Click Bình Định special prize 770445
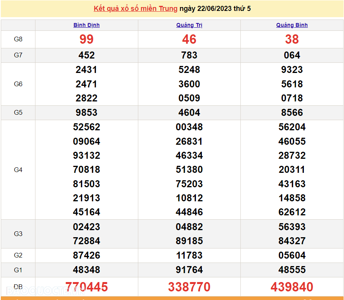This screenshot has width=344, height=300. coord(86,287)
